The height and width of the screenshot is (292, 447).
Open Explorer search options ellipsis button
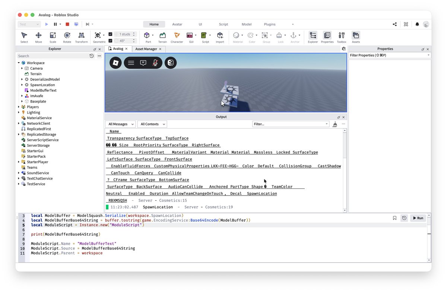(99, 56)
